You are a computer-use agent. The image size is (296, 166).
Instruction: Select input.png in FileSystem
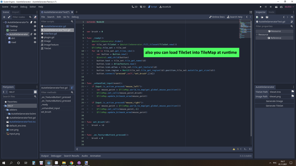14,134
